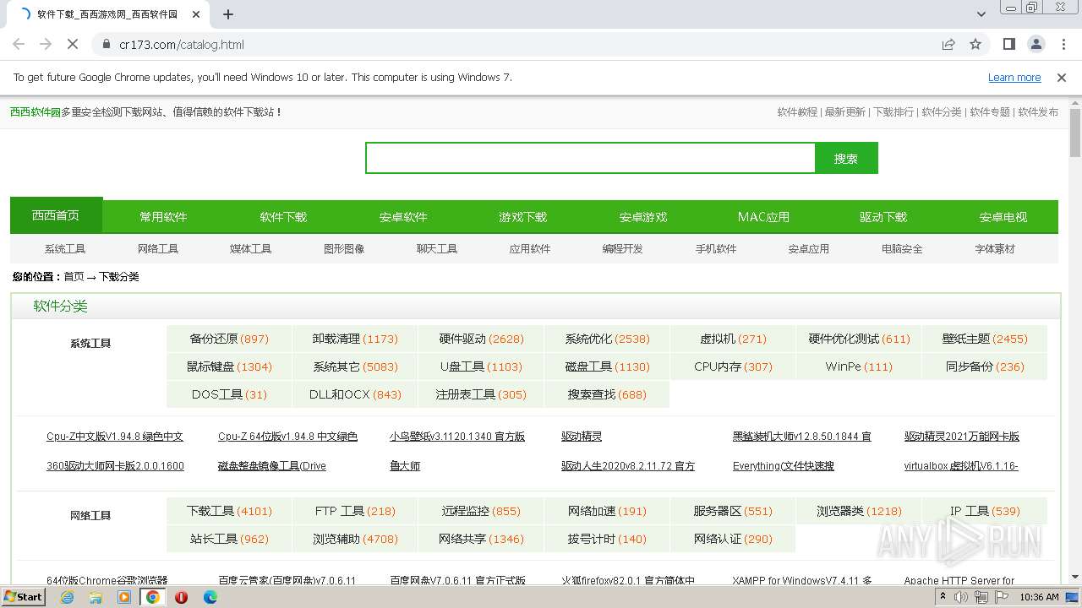The height and width of the screenshot is (608, 1082).
Task: Open the DLL和OCX (843) category
Action: tap(355, 394)
